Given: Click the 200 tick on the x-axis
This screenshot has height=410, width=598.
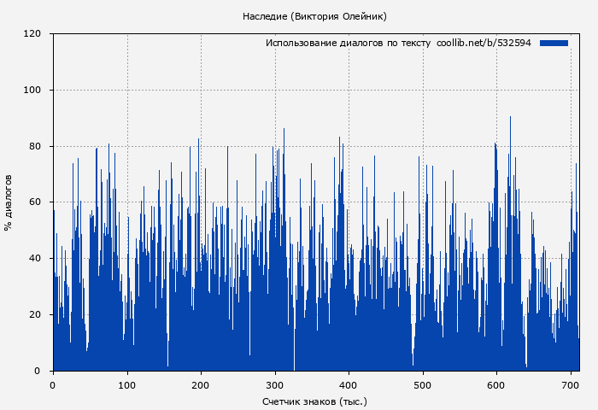Looking at the screenshot, I should (x=201, y=385).
